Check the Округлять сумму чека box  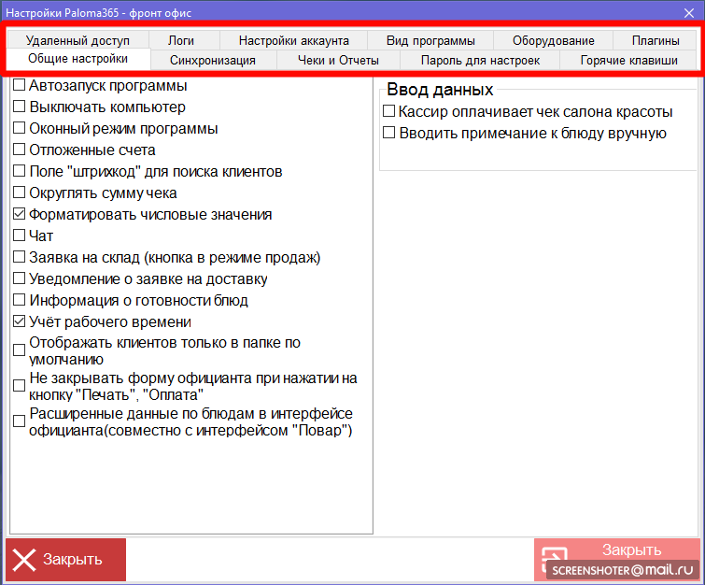coord(20,193)
